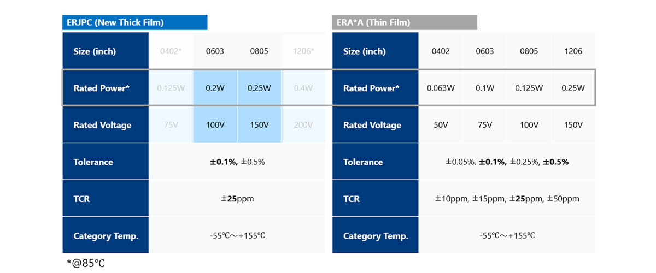Click the greyed-out 0402* size cell

coord(171,51)
